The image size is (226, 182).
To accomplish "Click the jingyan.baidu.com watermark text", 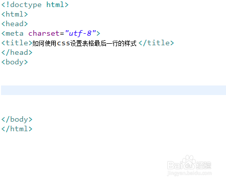I will click(189, 173).
